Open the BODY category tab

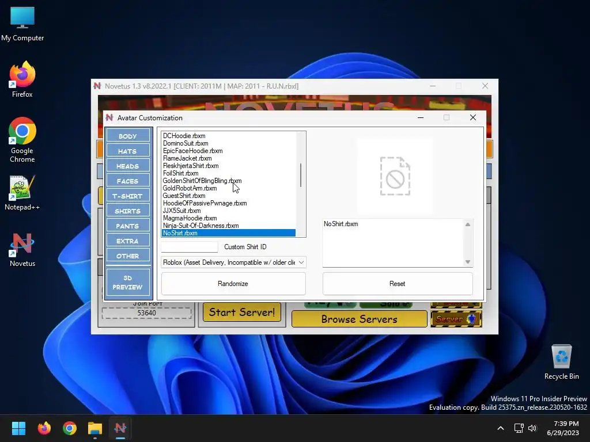pyautogui.click(x=128, y=136)
